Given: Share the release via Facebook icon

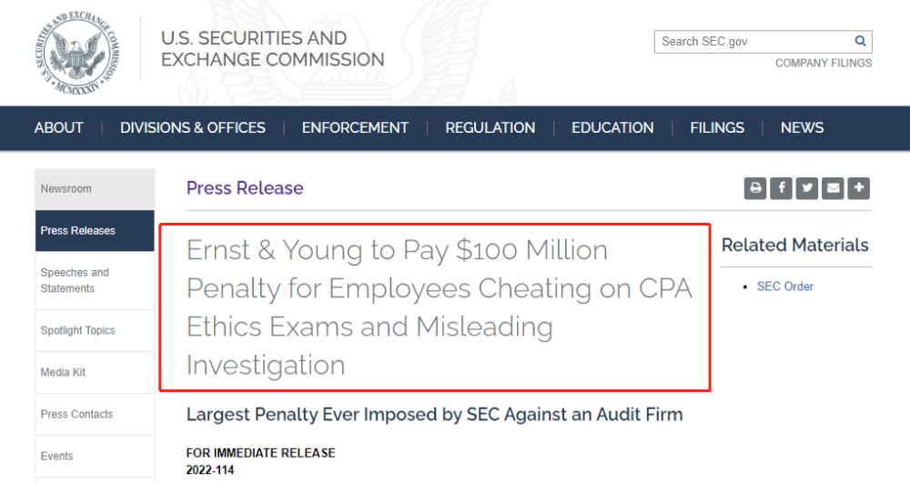Looking at the screenshot, I should (781, 188).
